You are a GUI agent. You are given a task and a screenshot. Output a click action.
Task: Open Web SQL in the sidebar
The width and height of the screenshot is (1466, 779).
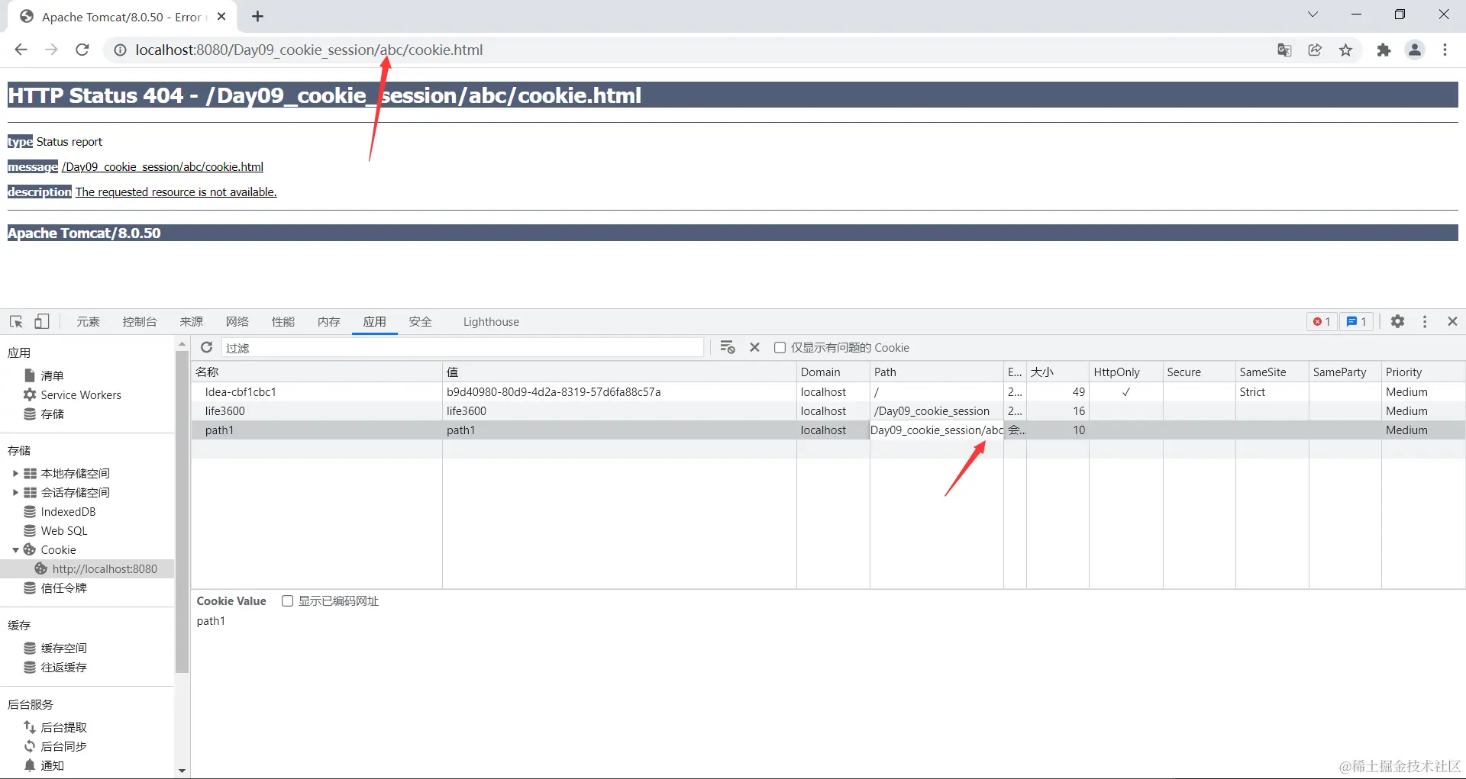(64, 530)
